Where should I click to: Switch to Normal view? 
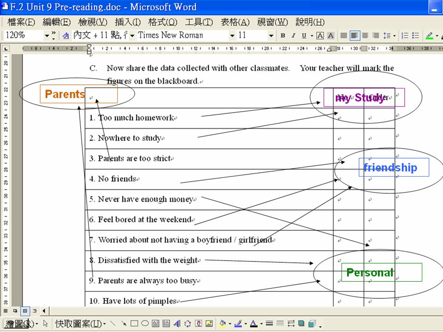tap(6, 311)
